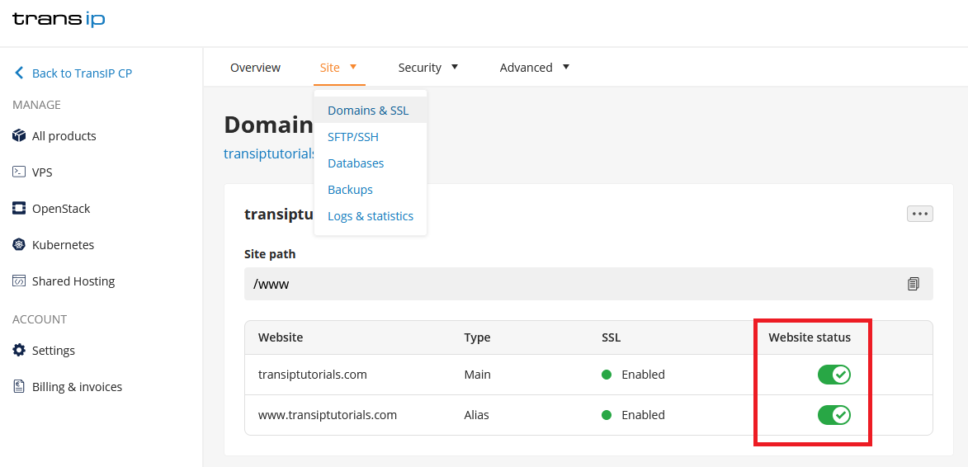This screenshot has width=968, height=467.
Task: Click the www.transiptutorials.com website cell
Action: point(327,415)
